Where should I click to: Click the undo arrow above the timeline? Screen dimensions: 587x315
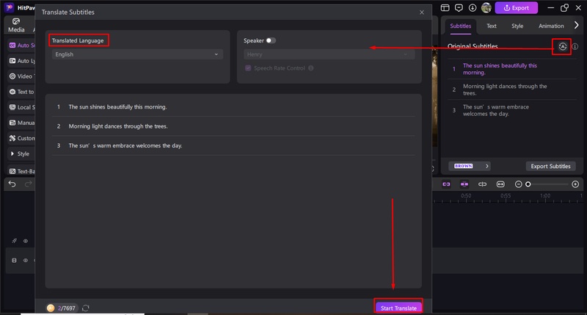coord(12,184)
